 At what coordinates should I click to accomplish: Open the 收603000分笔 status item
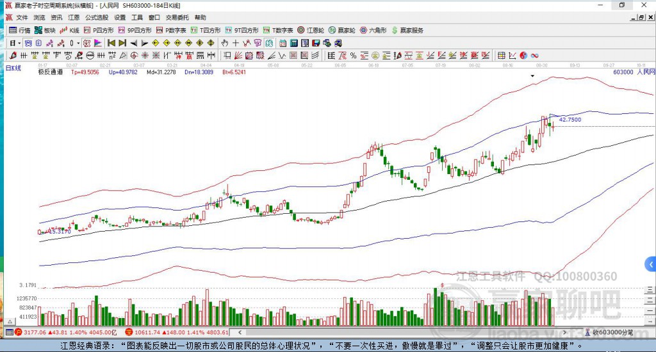click(609, 332)
